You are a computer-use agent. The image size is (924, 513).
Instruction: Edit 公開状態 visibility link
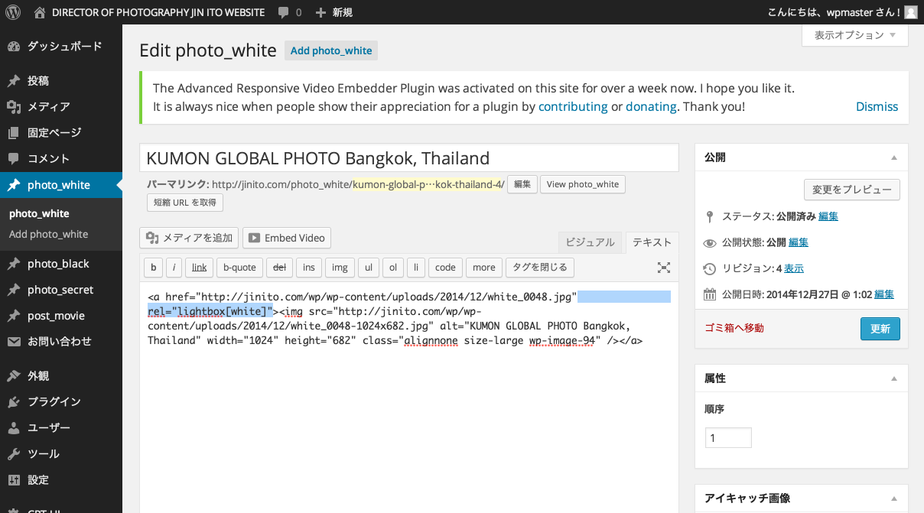coord(798,242)
